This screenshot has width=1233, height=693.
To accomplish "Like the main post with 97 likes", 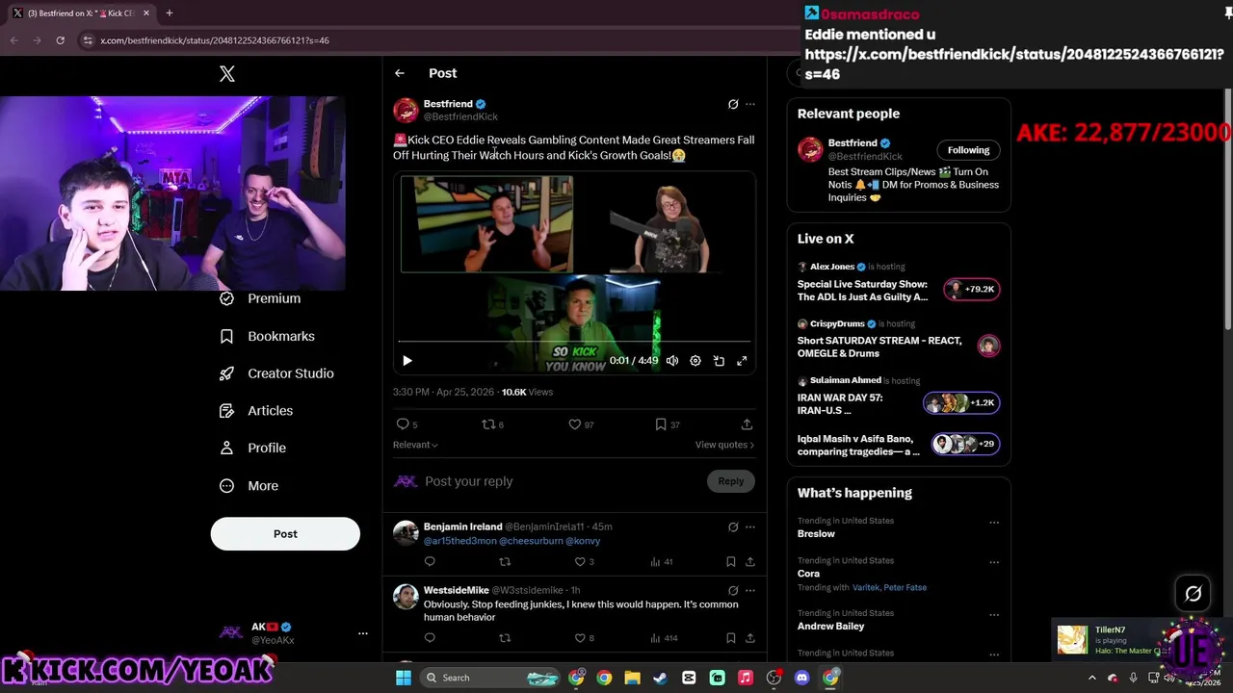I will click(575, 424).
